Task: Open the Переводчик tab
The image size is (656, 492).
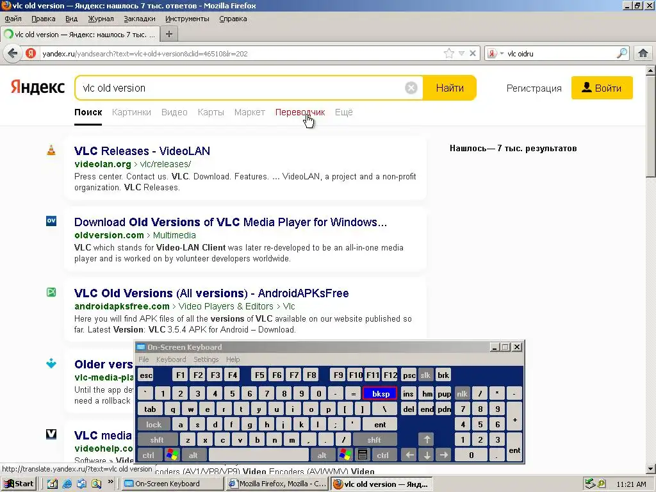Action: (x=300, y=112)
